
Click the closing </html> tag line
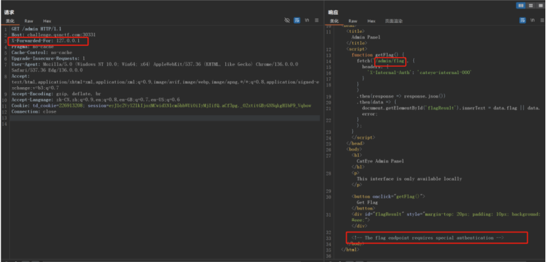[x=350, y=250]
